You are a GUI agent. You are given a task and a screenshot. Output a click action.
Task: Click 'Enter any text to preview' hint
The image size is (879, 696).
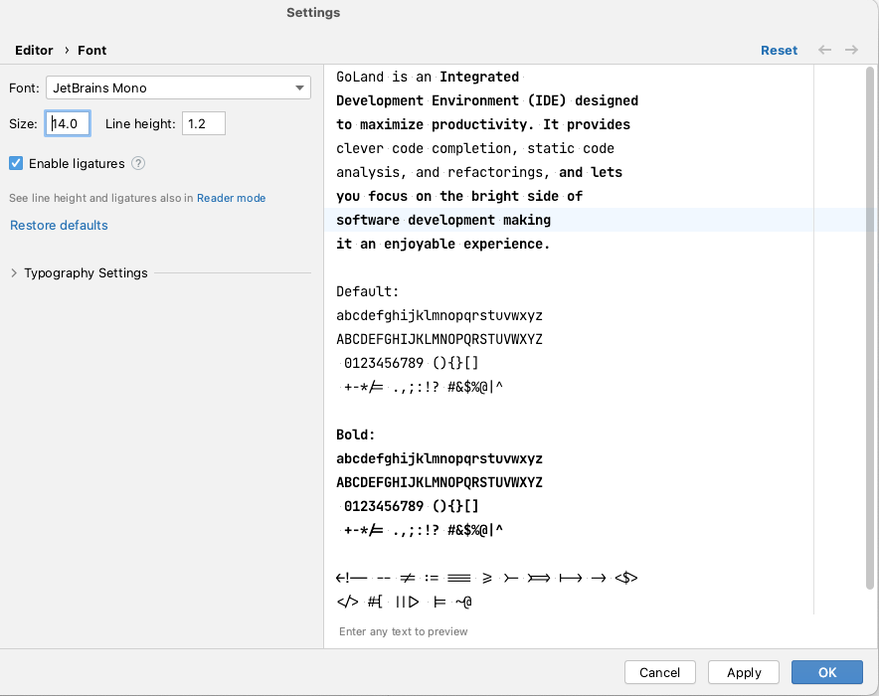(x=403, y=631)
